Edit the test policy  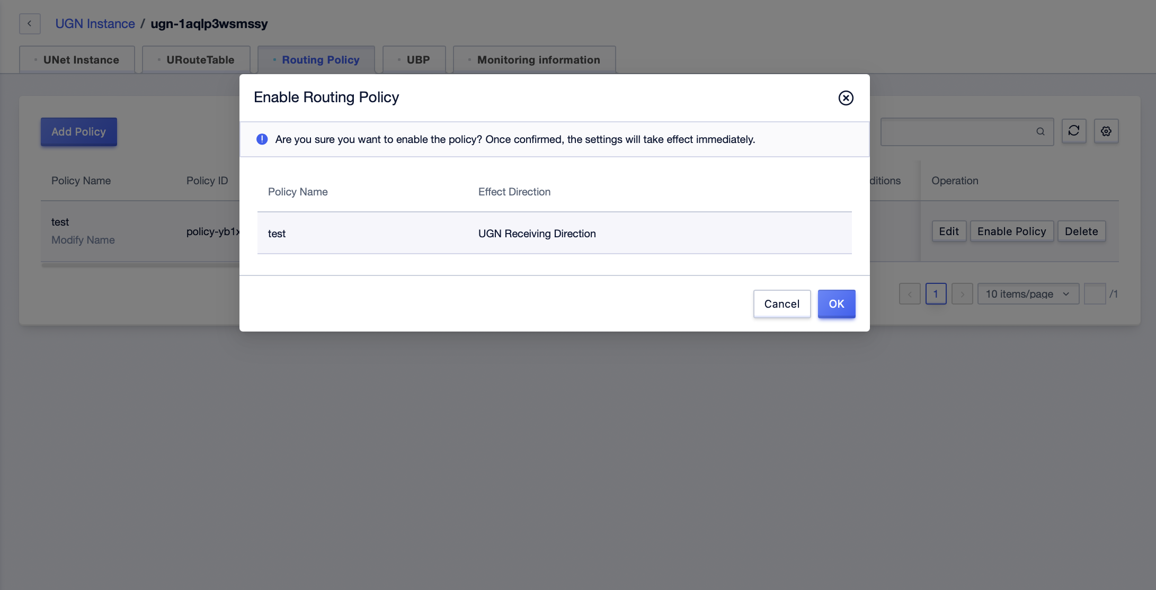tap(949, 231)
